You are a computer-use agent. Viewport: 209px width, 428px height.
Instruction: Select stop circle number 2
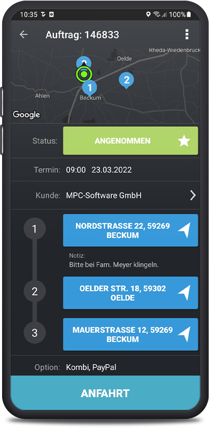pos(35,292)
